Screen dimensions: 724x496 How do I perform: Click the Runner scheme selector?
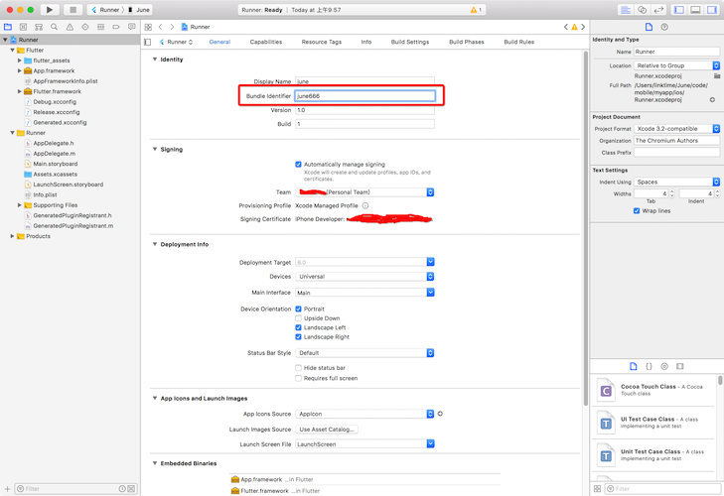tap(105, 10)
